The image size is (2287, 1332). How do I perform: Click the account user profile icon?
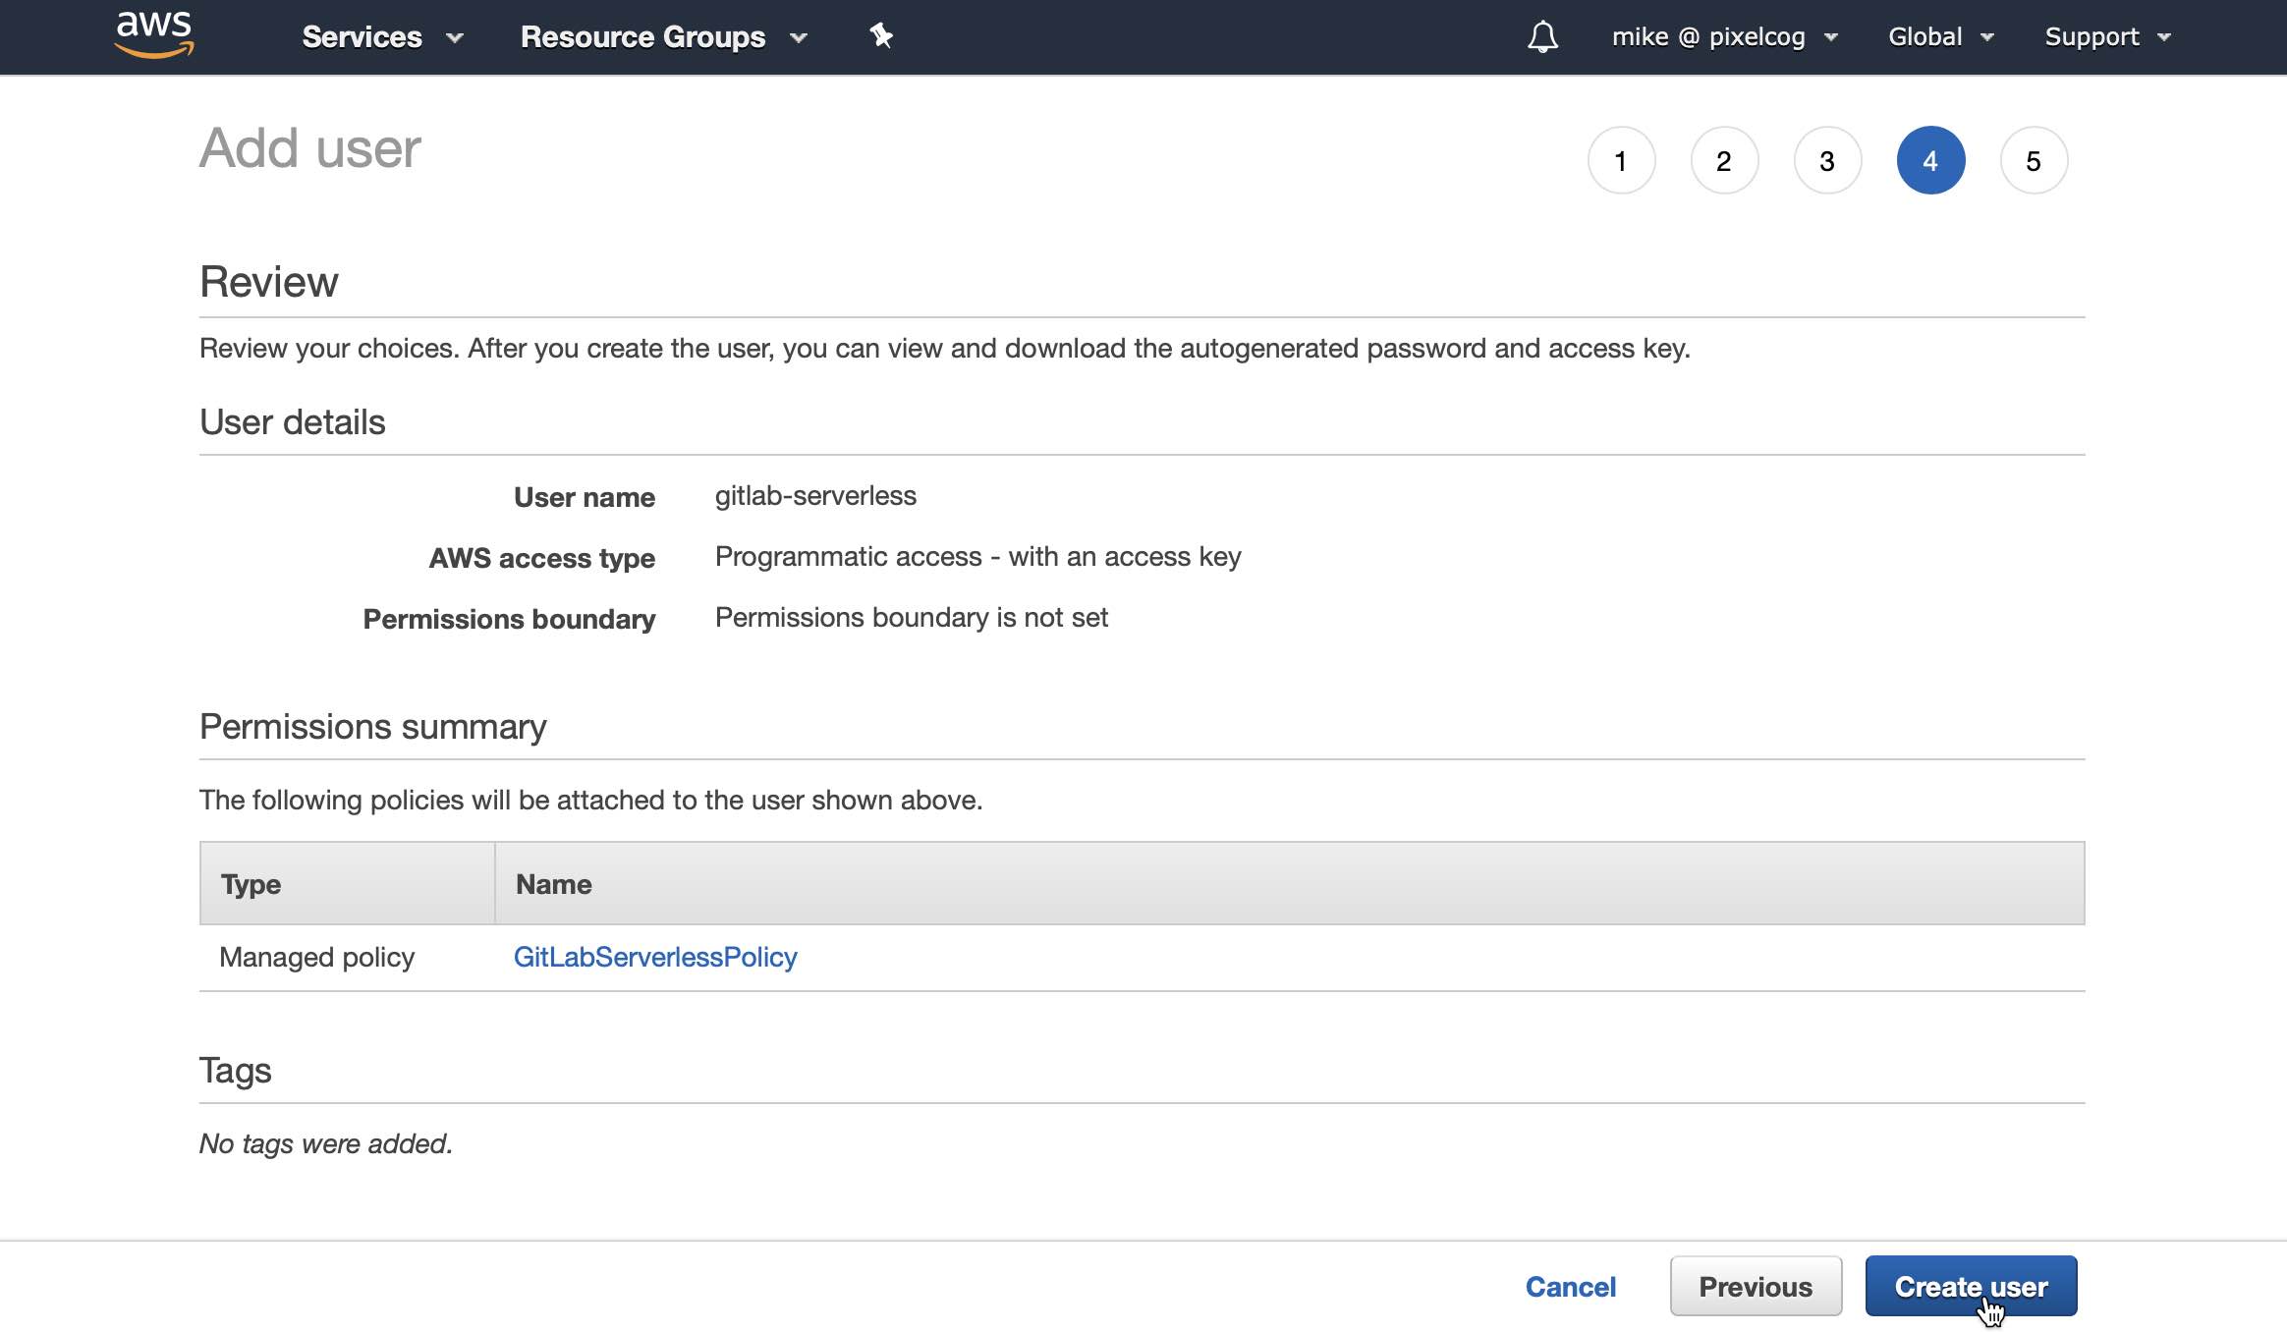(x=1721, y=35)
